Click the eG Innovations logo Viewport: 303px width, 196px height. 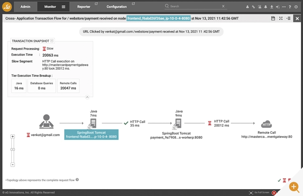7,6
